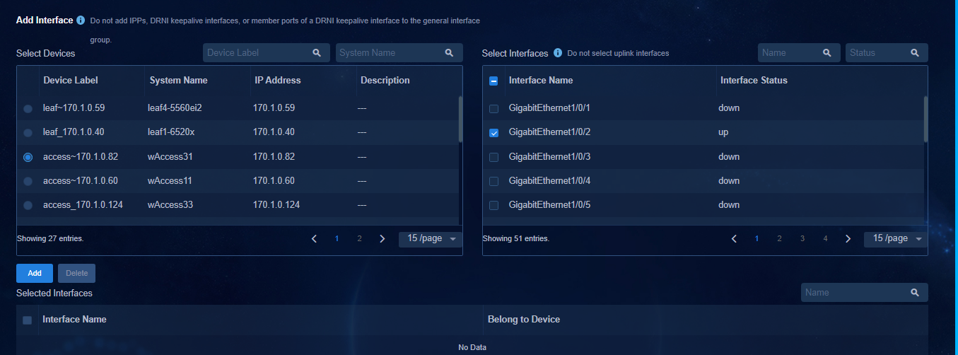Click the interfaces table vertical scrollbar
This screenshot has height=355, width=958.
(925, 119)
